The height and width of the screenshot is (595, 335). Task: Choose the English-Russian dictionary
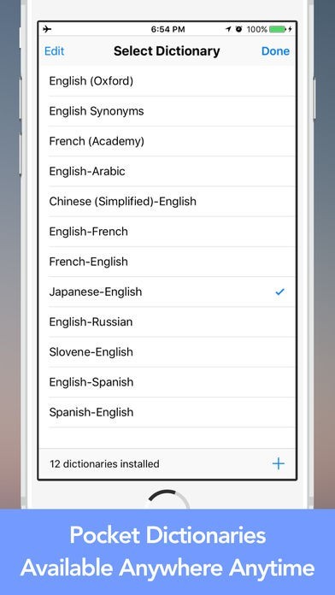(x=167, y=321)
